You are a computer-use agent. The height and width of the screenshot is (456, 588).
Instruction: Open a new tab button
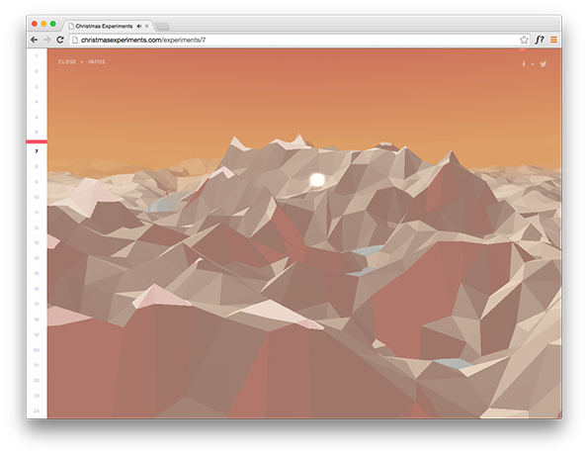(x=162, y=26)
